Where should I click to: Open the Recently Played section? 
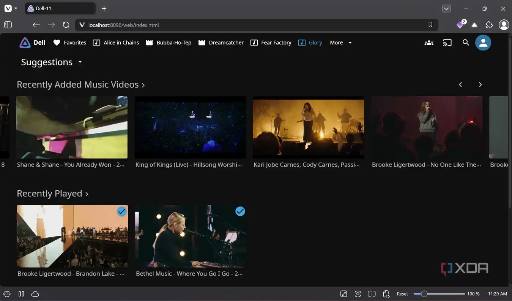coord(52,194)
